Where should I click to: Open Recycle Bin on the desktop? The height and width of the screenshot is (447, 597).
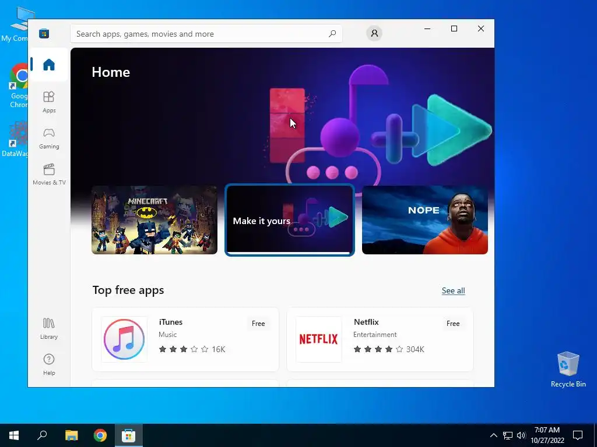(568, 370)
